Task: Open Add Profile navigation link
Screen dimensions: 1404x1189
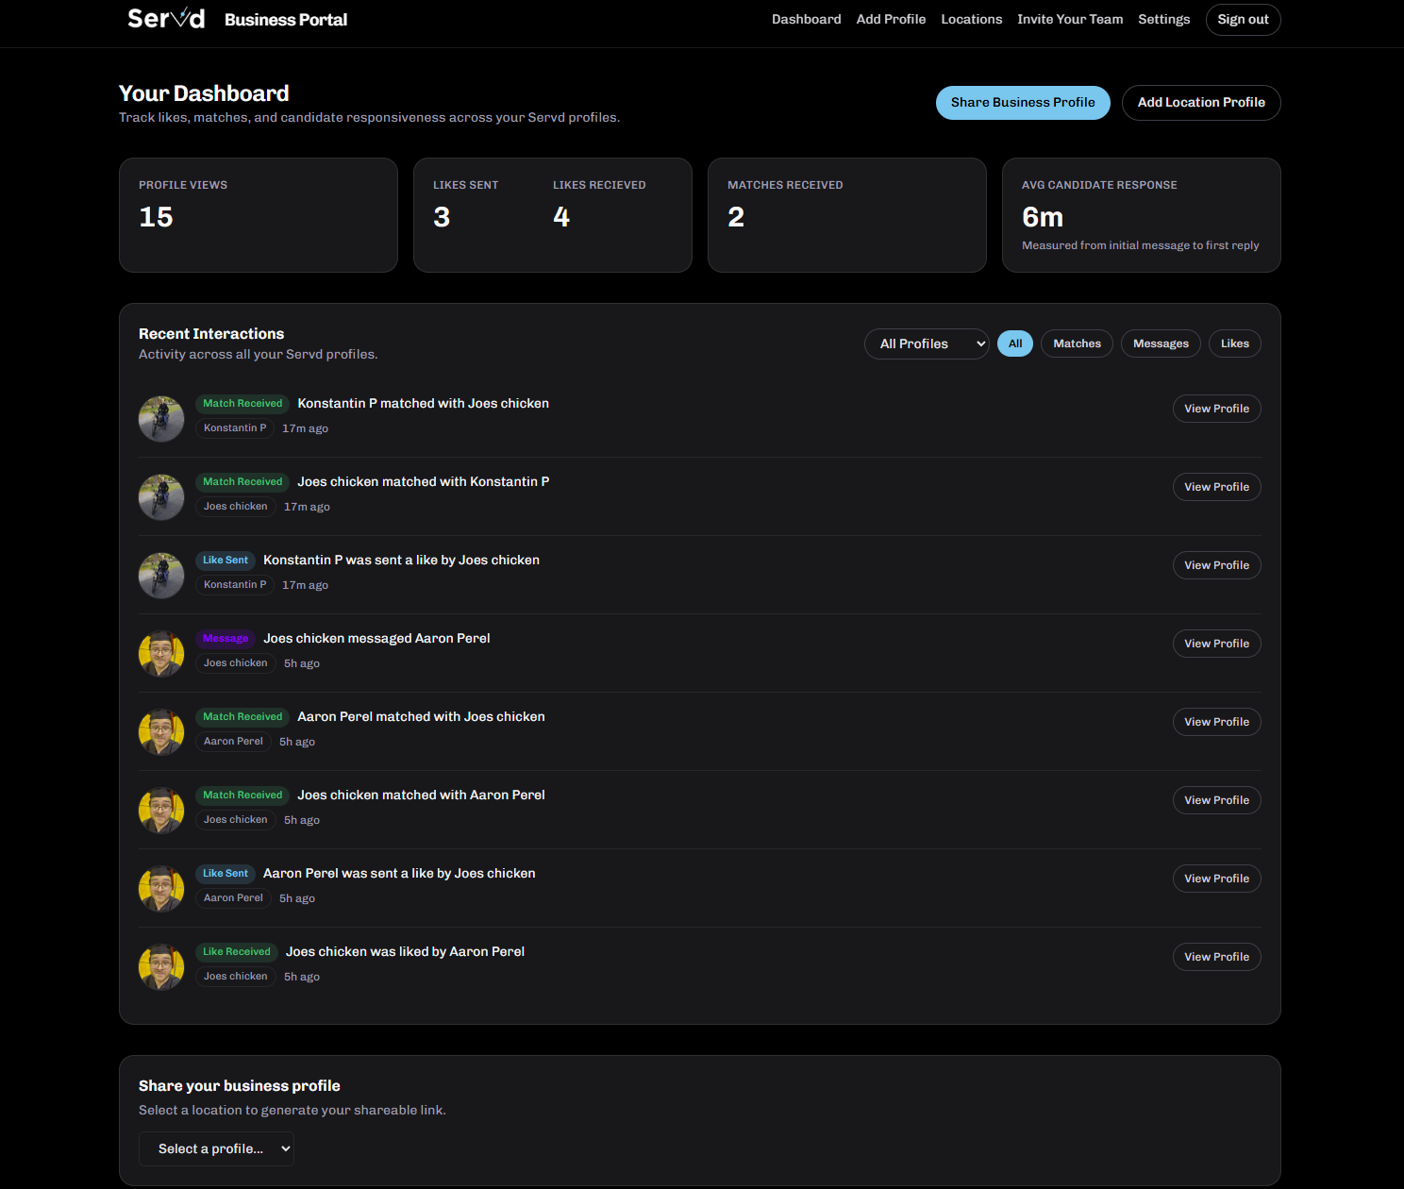Action: pos(891,20)
